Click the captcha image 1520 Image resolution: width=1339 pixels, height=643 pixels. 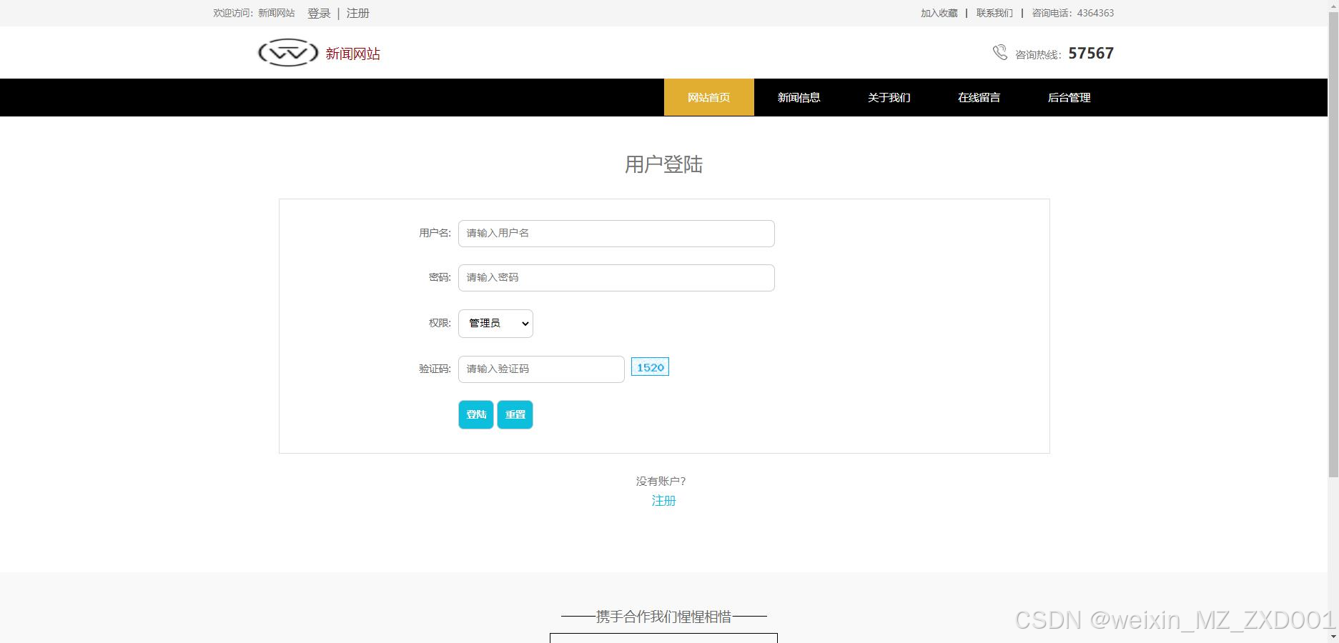click(650, 367)
